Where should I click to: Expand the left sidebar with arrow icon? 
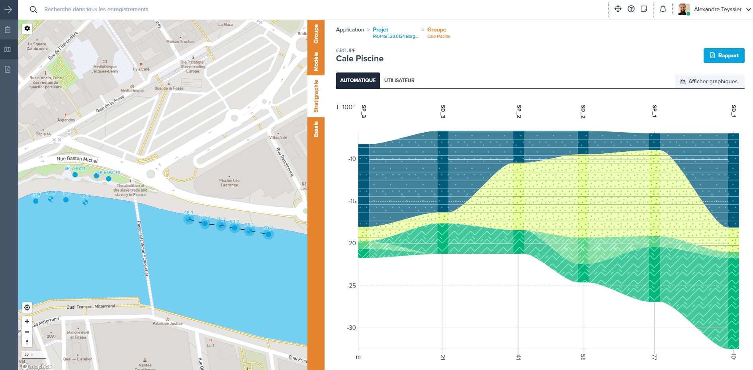pyautogui.click(x=8, y=10)
